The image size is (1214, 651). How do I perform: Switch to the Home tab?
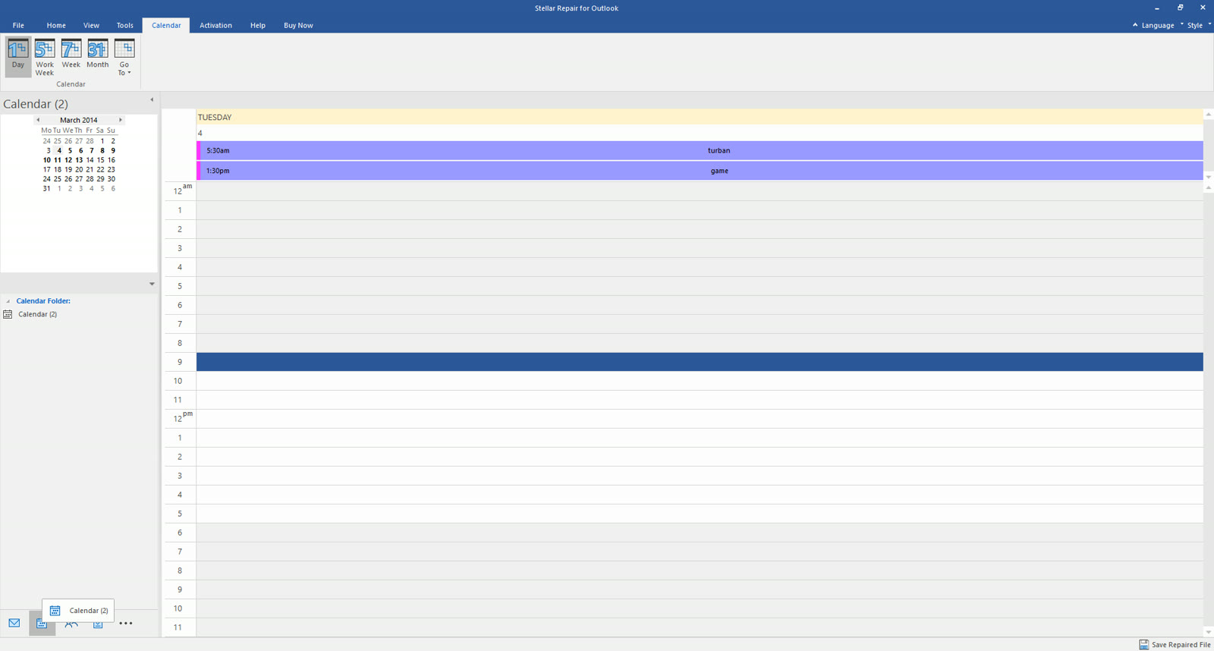pyautogui.click(x=56, y=25)
